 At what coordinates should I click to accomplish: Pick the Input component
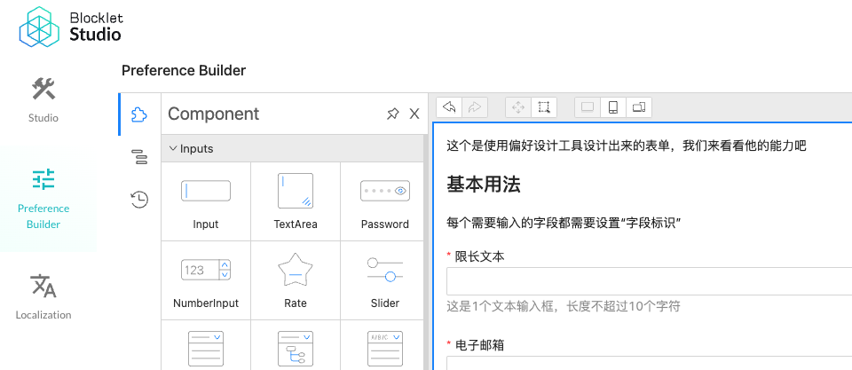[206, 201]
